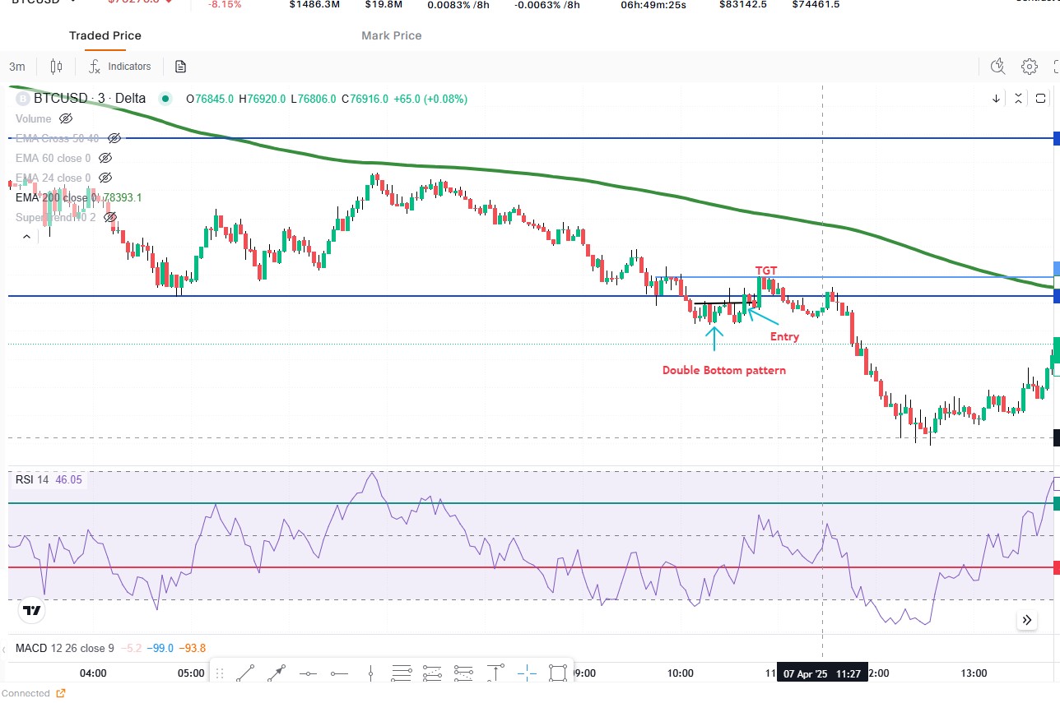Click the TradingView logo on the chart
Viewport: 1060px width, 703px height.
[x=32, y=611]
